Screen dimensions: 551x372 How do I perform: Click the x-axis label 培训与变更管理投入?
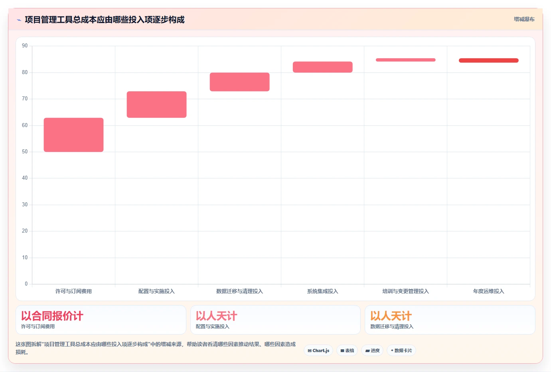tap(405, 292)
